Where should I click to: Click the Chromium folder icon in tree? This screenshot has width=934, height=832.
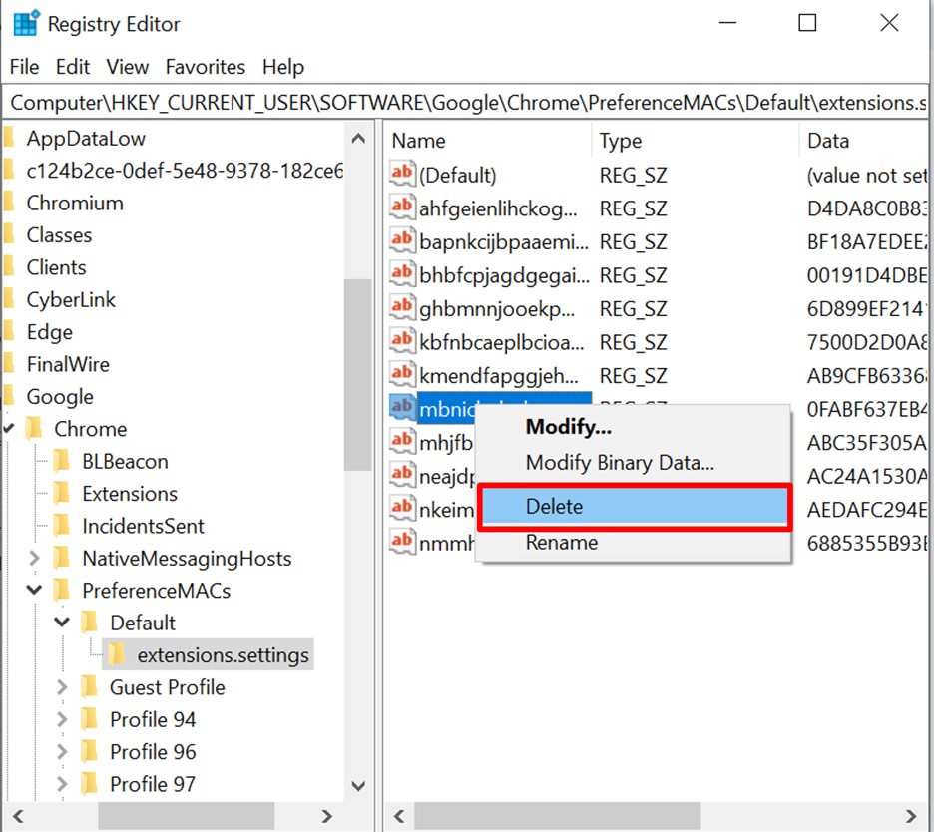coord(8,203)
